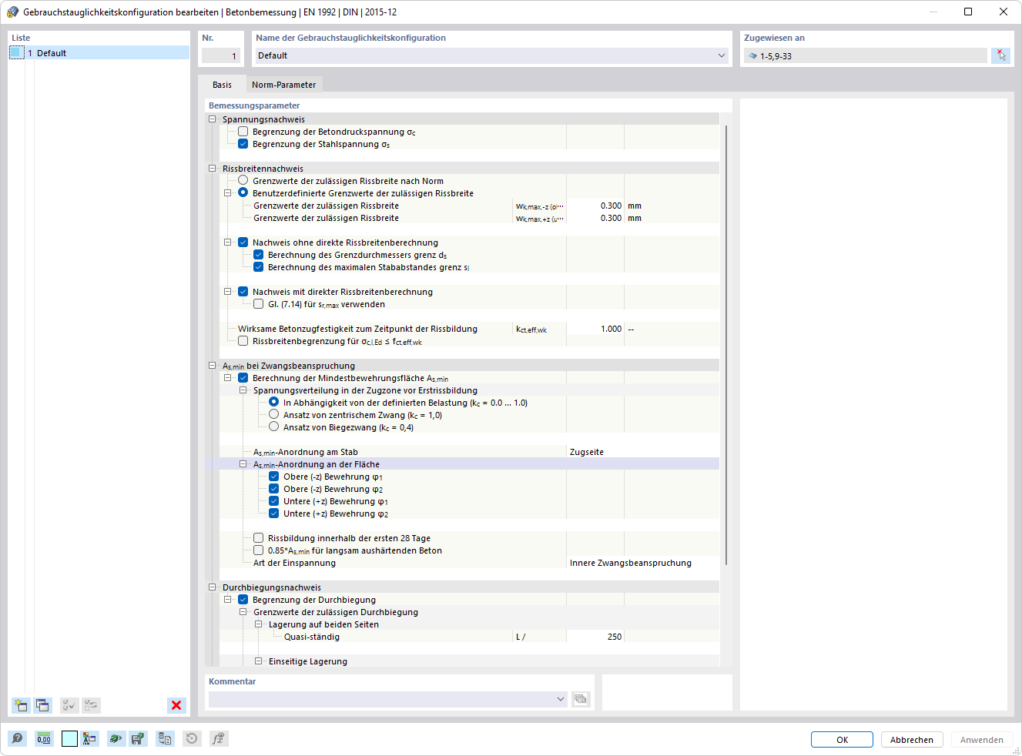The width and height of the screenshot is (1022, 756).
Task: Apply changes with the Anwenden button
Action: pyautogui.click(x=981, y=739)
